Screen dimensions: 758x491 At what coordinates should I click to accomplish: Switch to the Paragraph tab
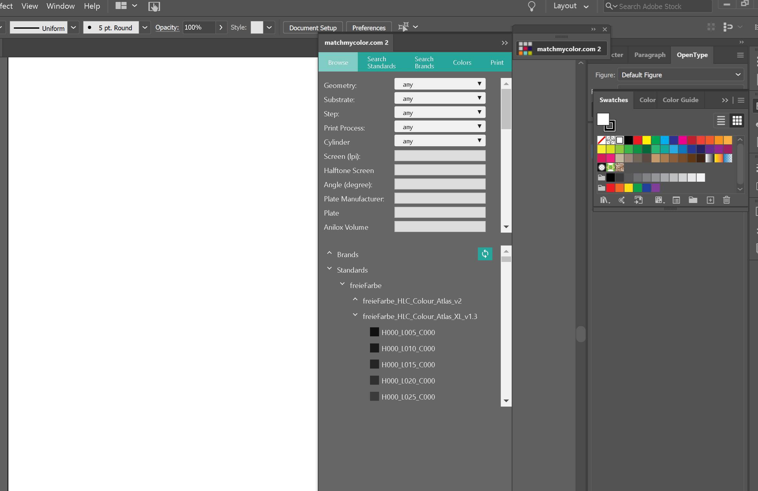pyautogui.click(x=649, y=55)
